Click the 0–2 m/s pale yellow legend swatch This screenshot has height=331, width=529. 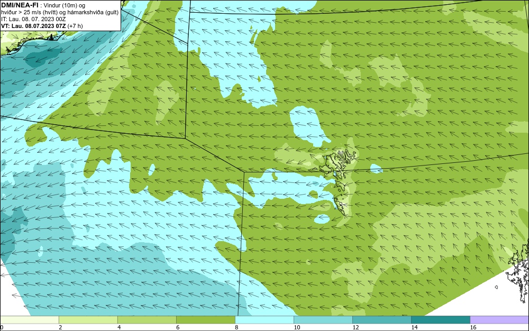(x=29, y=320)
